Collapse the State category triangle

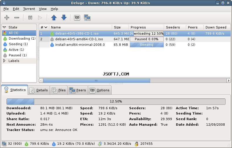click(x=4, y=27)
